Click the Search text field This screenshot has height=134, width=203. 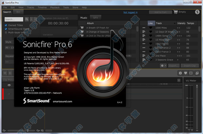pyautogui.click(x=14, y=19)
